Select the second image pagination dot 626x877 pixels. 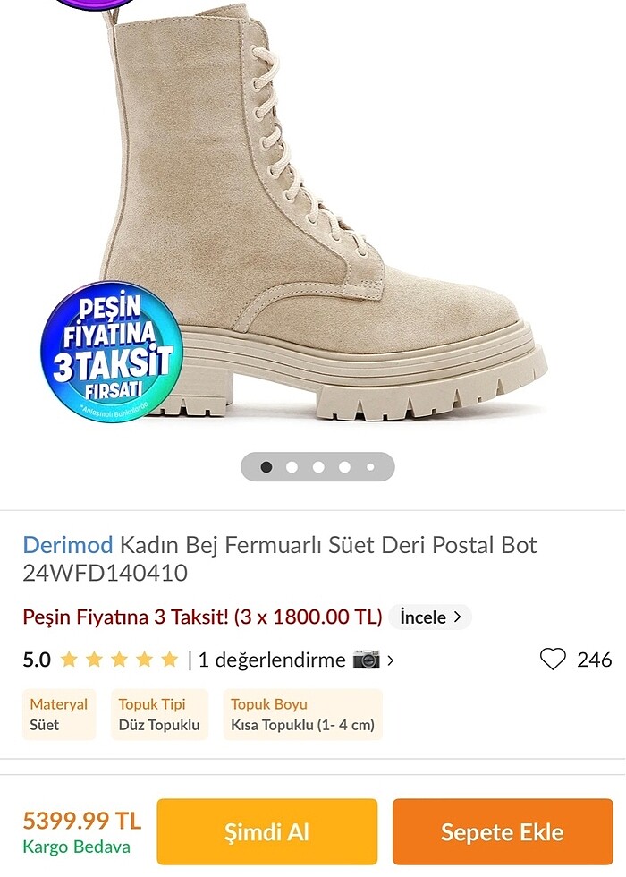(x=292, y=466)
